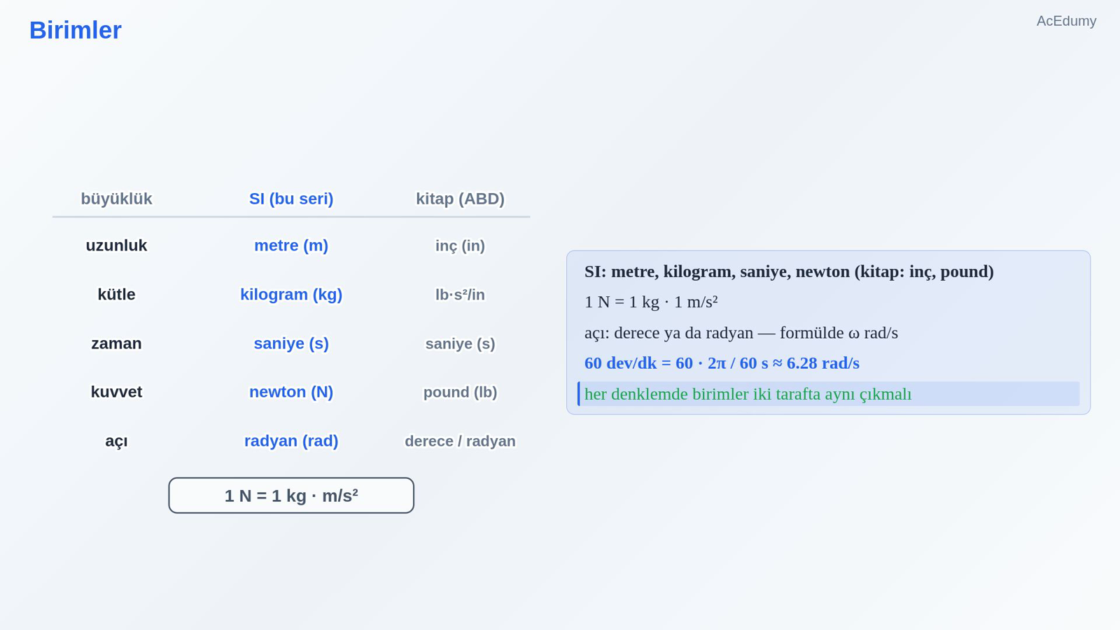
Task: Click the newton (N) cell
Action: [291, 392]
